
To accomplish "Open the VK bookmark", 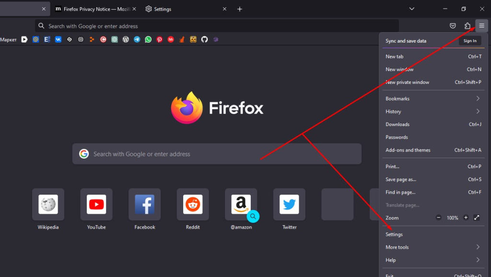I will click(x=58, y=39).
